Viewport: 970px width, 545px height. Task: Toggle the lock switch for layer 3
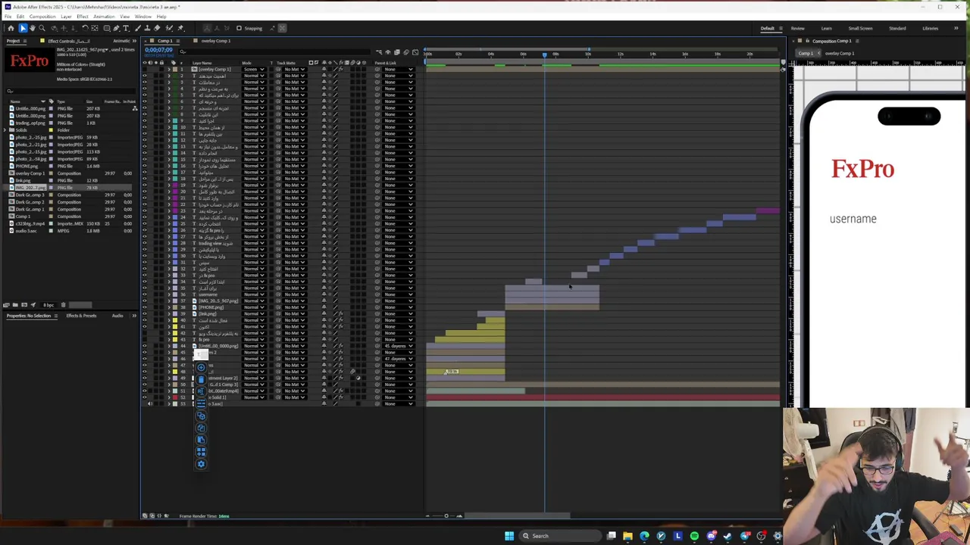tap(161, 82)
